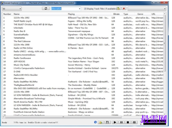This screenshot has height=128, width=172.
Task: Select THE BLAST Christian Rock HiFi station
Action: coord(83,24)
